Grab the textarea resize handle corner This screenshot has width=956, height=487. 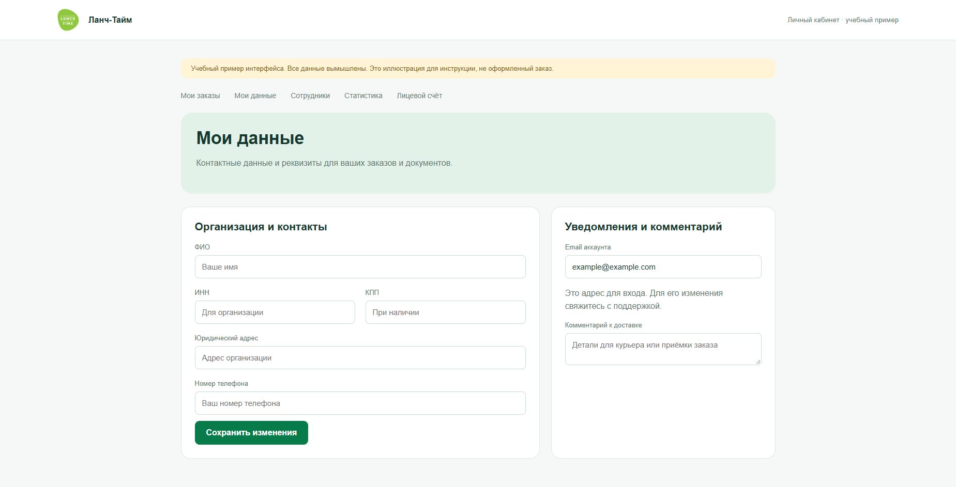[x=758, y=362]
